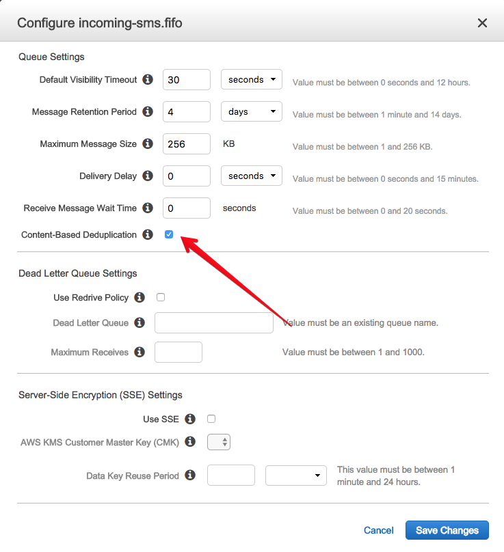Screen dimensions: 504x552
Task: View Receive Message Wait Time info tooltip icon
Action: [x=148, y=208]
